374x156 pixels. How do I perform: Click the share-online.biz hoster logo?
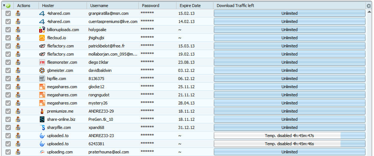point(42,119)
